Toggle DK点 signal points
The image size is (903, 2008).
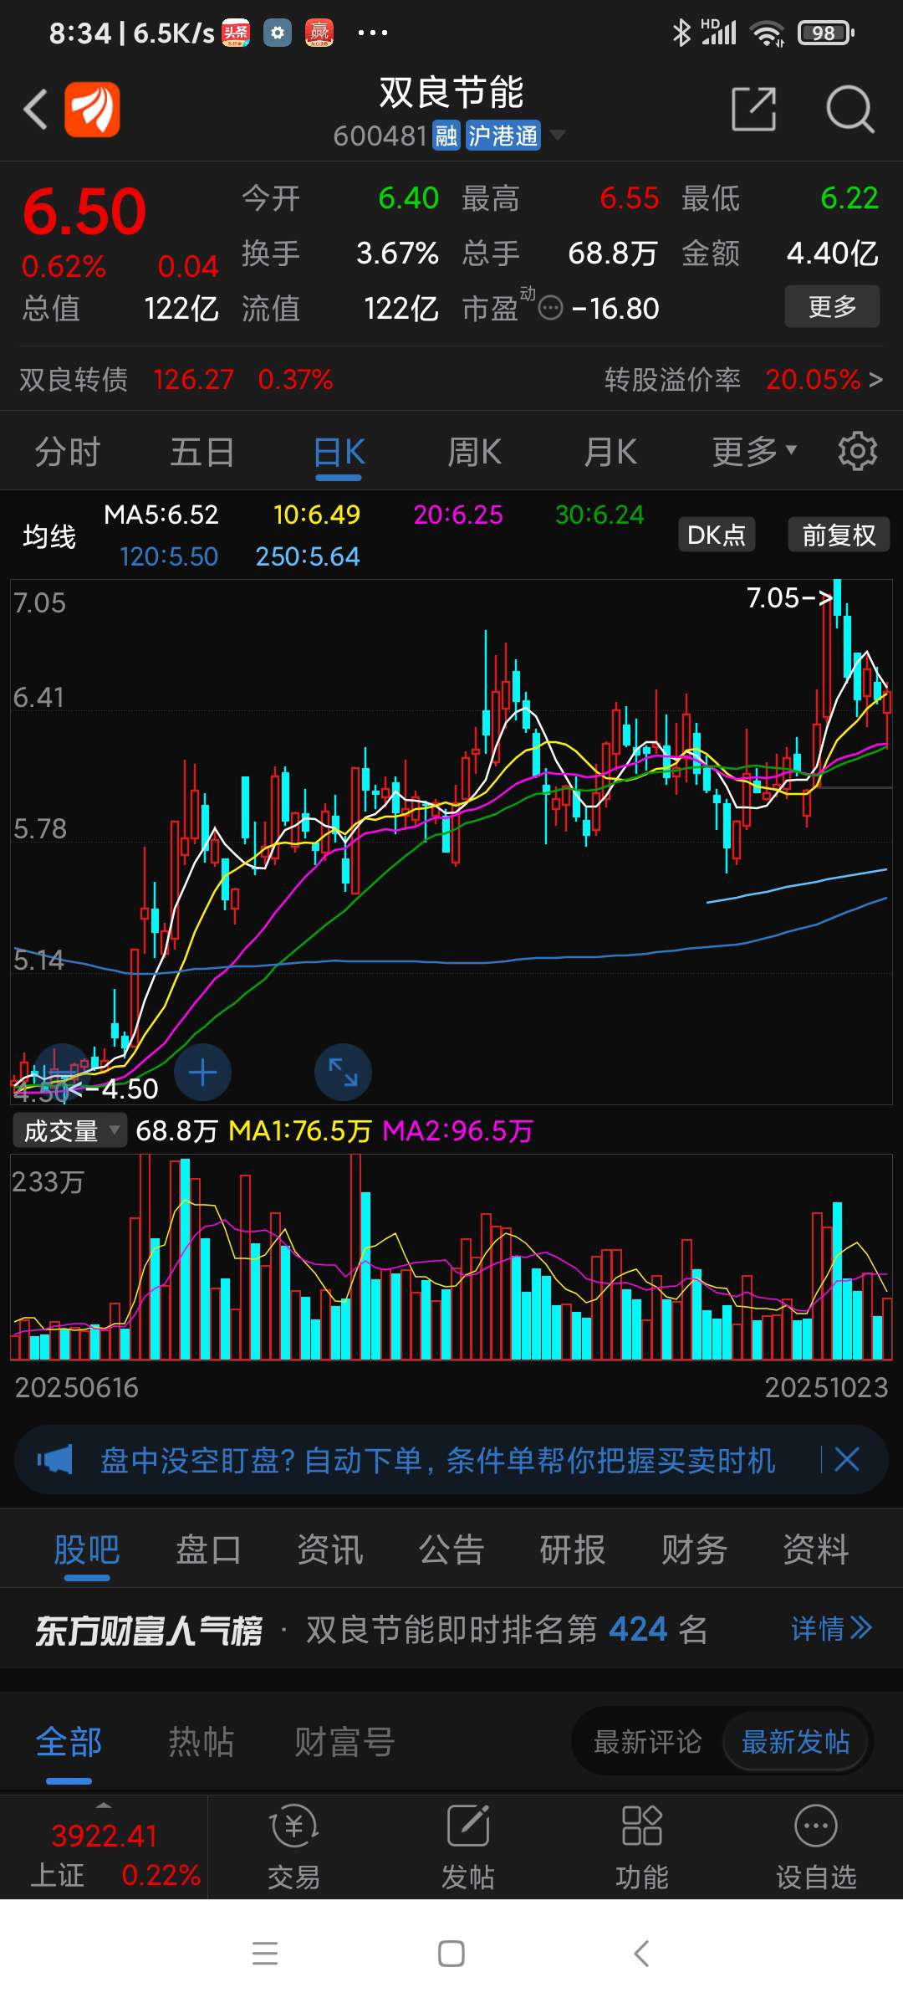(x=717, y=535)
